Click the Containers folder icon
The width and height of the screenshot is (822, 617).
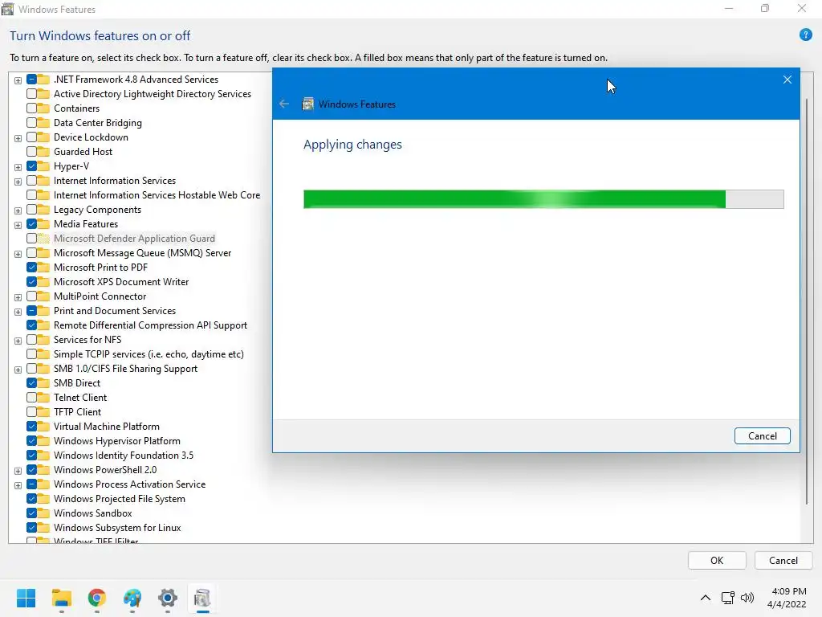(44, 108)
